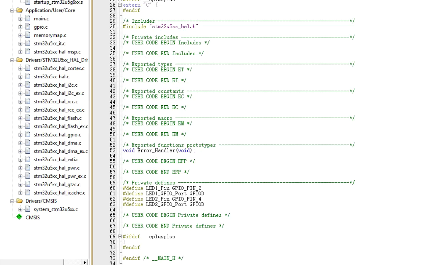The width and height of the screenshot is (440, 265).
Task: Expand the stm32u5xx_hal_flash.c node
Action: coord(20,118)
